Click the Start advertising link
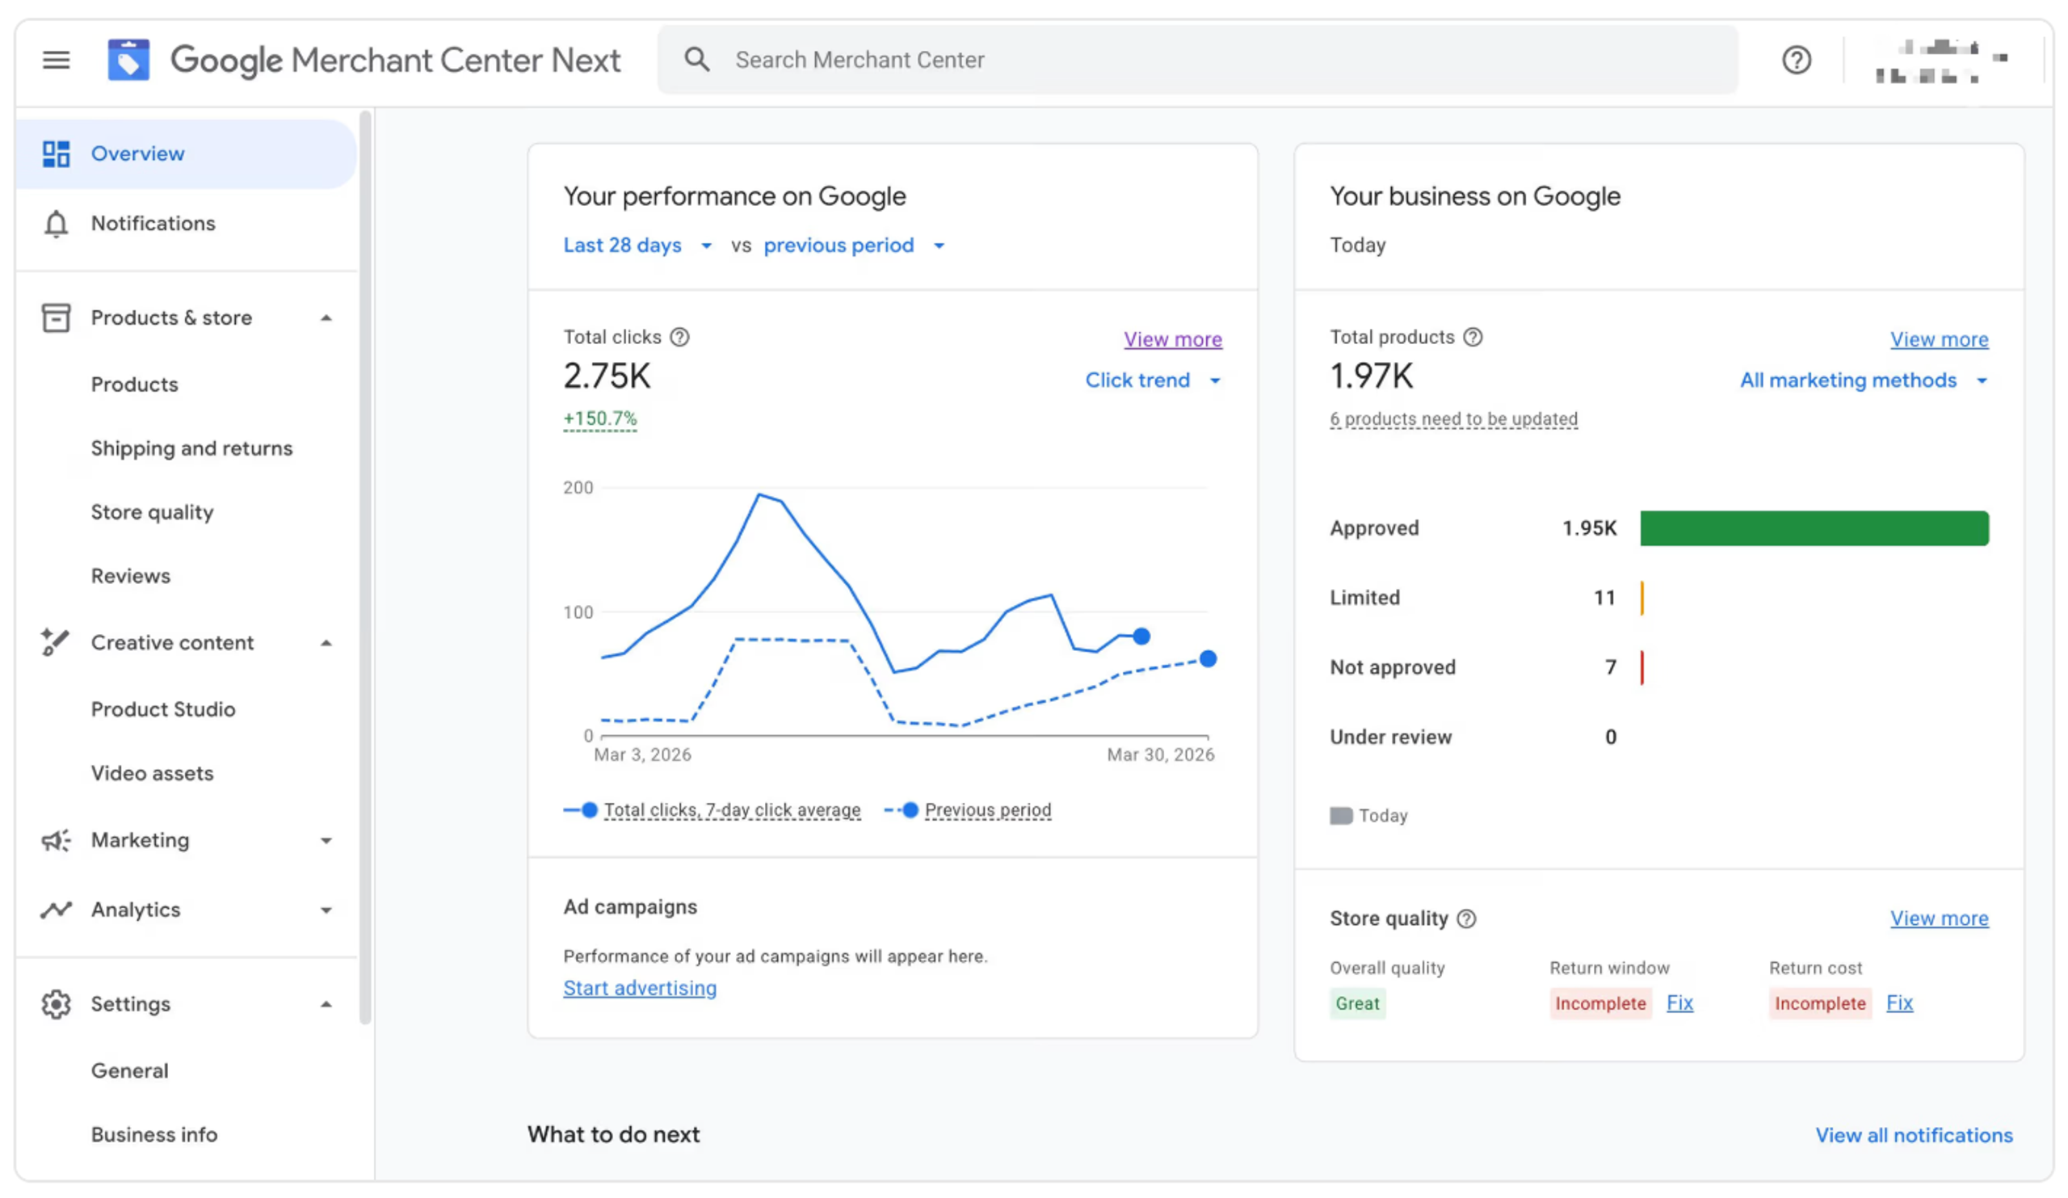 pyautogui.click(x=639, y=988)
